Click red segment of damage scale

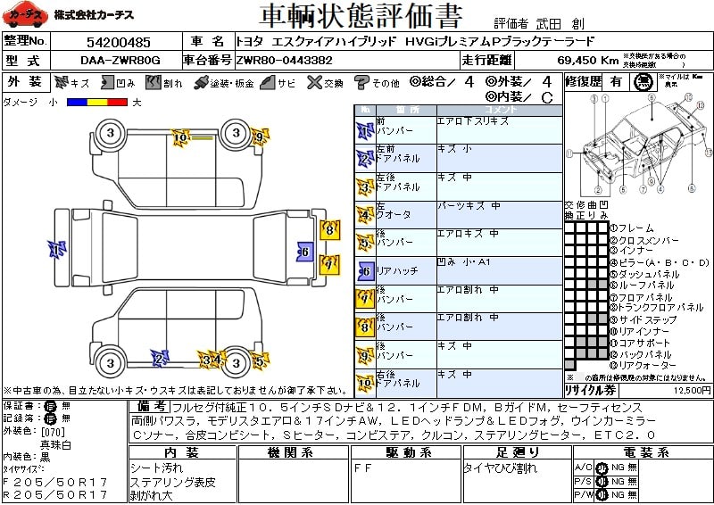118,103
